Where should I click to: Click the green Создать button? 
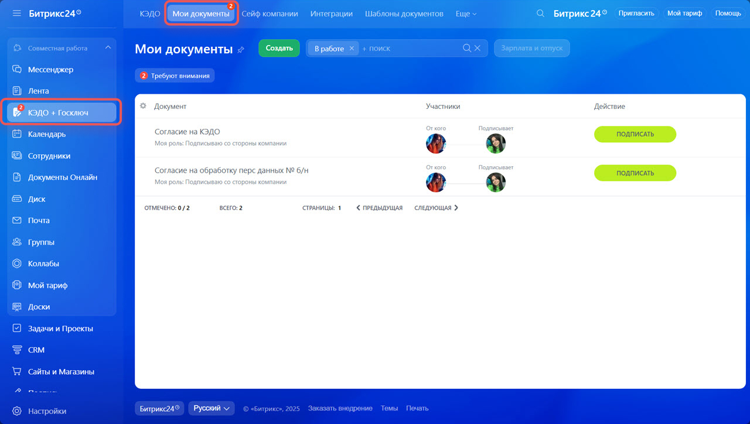click(279, 48)
